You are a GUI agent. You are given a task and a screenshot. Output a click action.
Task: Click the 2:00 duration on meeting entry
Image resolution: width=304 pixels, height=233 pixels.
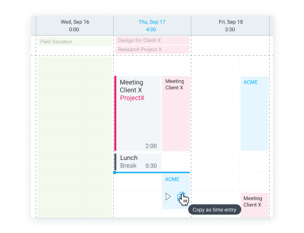[x=151, y=146]
